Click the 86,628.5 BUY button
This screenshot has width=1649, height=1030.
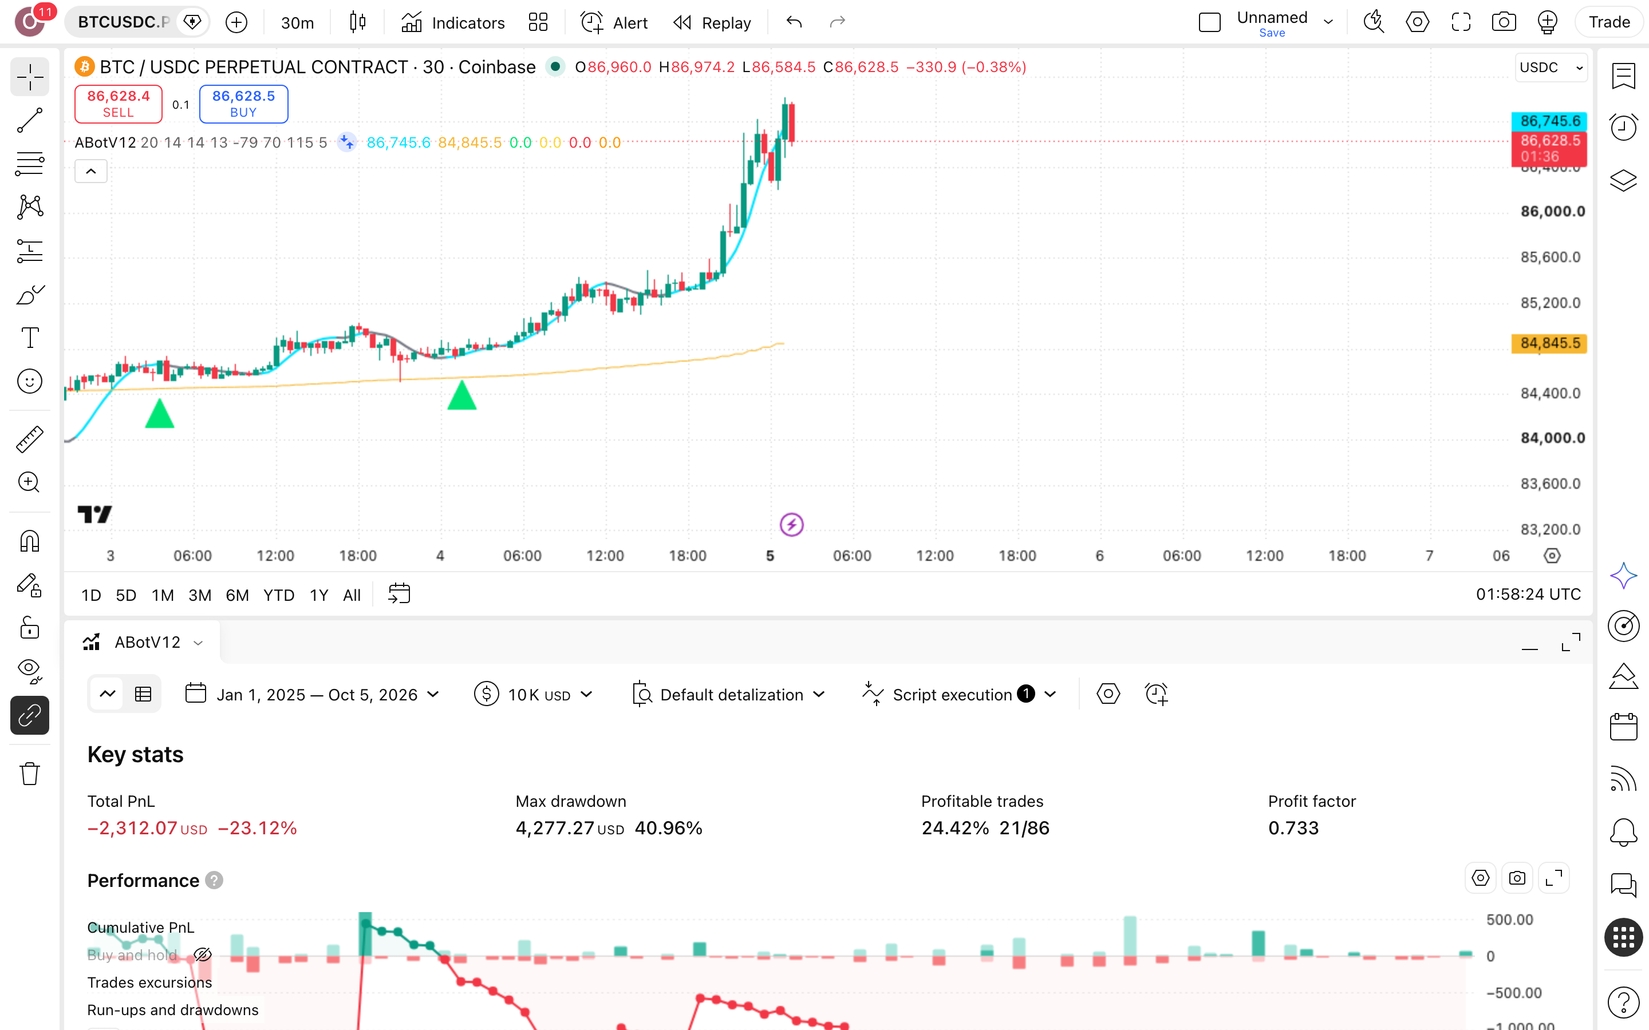[243, 104]
